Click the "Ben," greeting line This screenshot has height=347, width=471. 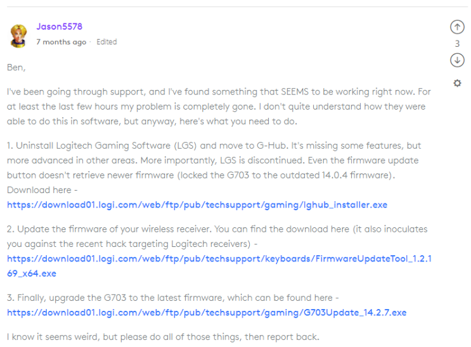(16, 68)
